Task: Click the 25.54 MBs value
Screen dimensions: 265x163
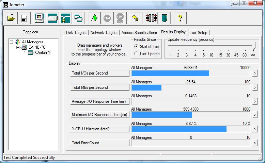Action: tap(191, 82)
